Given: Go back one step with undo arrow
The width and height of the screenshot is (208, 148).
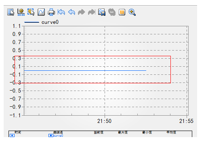Looking at the screenshot, I should [x=71, y=12].
